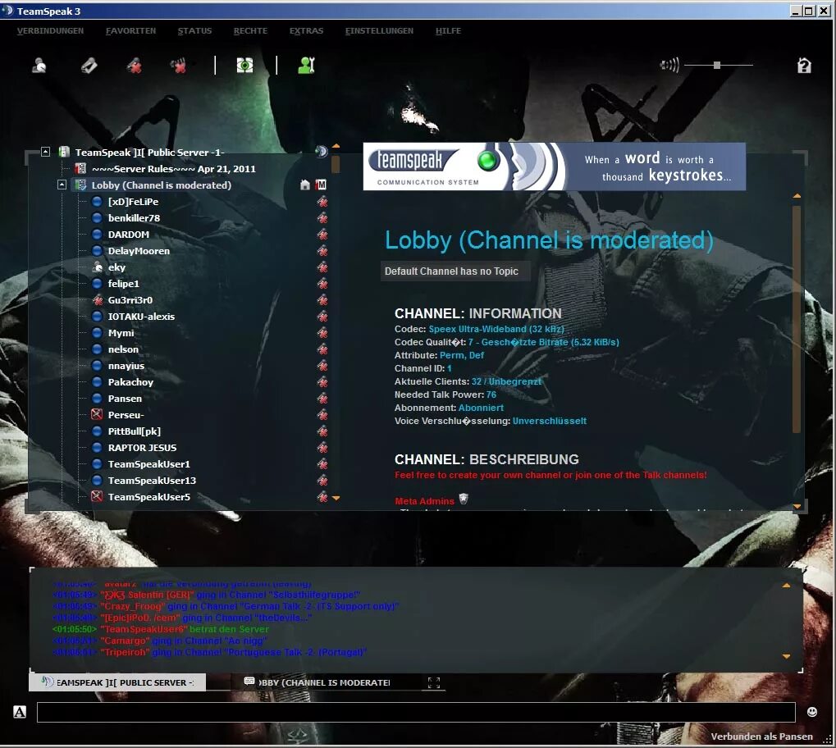Viewport: 836px width, 748px height.
Task: Click the TeamSpeak communication system banner
Action: click(554, 166)
